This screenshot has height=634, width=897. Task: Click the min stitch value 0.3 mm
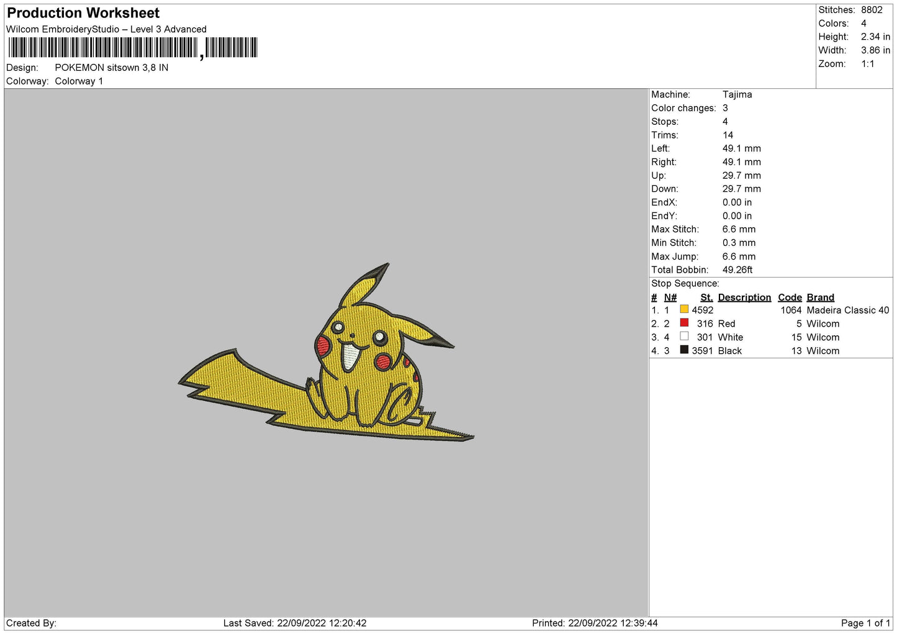coord(739,243)
